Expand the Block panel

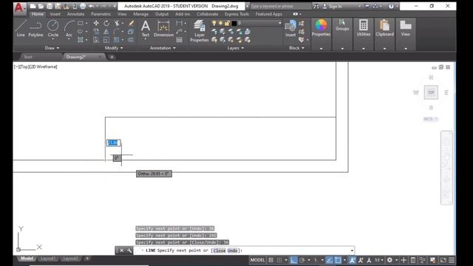pyautogui.click(x=297, y=48)
